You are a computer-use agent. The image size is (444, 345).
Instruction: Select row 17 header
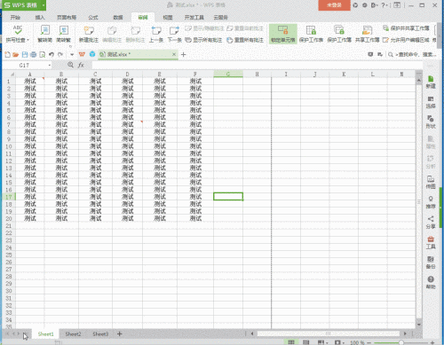pos(9,197)
